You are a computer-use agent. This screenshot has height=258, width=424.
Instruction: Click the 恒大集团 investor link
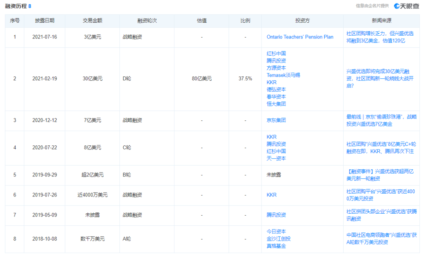[276, 104]
